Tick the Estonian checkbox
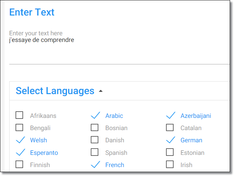Viewport: 234px width, 176px height. pyautogui.click(x=170, y=152)
